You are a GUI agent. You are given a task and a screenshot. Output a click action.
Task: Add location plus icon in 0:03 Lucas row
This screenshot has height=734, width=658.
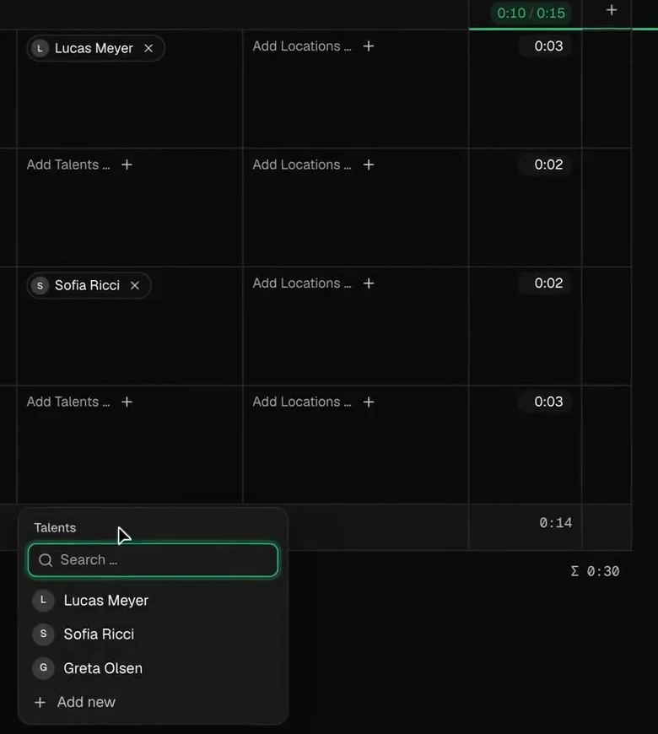coord(369,46)
